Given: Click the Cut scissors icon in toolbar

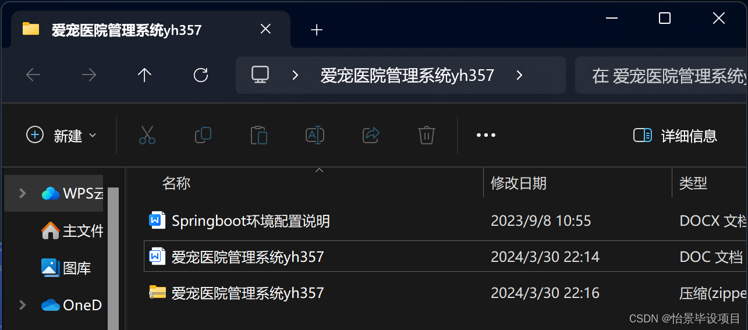Looking at the screenshot, I should tap(147, 135).
